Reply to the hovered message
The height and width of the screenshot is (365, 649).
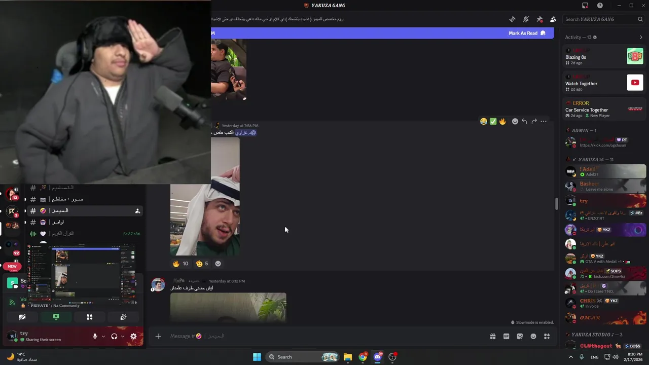click(x=524, y=121)
